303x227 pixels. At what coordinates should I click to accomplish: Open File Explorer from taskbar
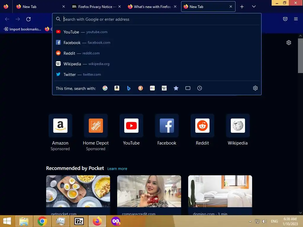tap(24, 221)
